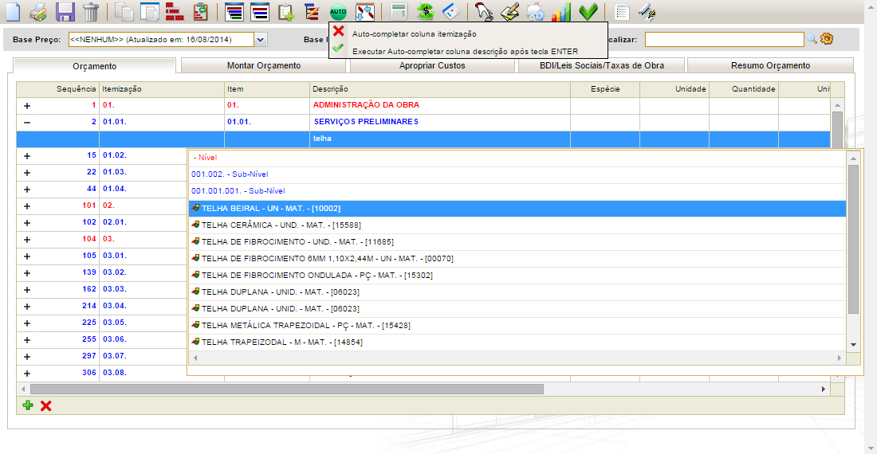Click the red brick wall icon
877x454 pixels.
175,12
